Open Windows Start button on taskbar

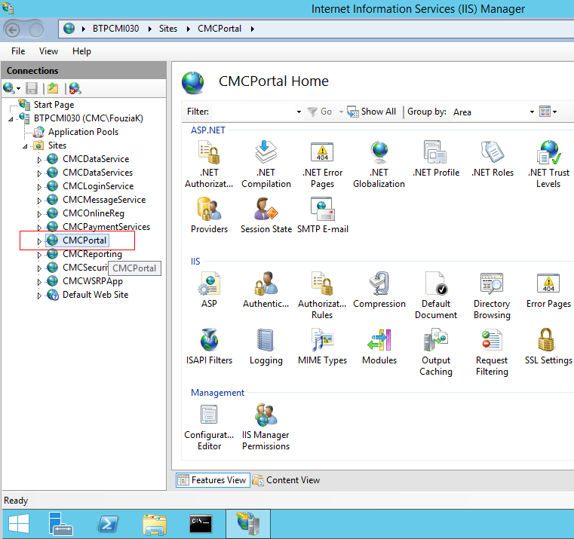click(x=19, y=524)
